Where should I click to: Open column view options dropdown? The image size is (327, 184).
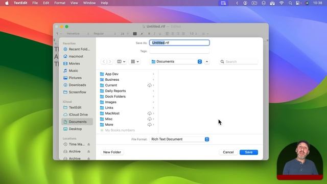(121, 61)
